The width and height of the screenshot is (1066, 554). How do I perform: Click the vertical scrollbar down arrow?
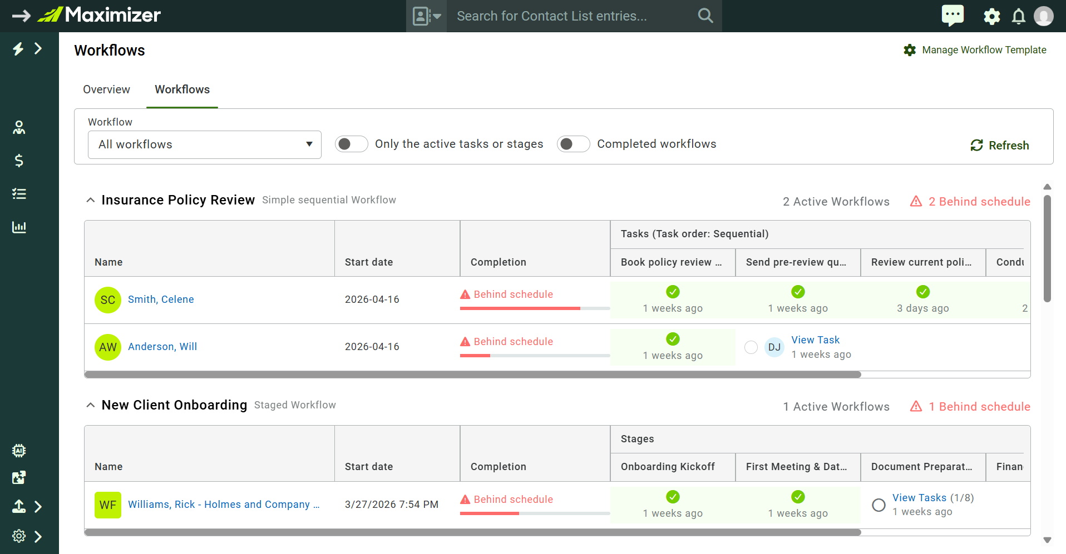1047,540
